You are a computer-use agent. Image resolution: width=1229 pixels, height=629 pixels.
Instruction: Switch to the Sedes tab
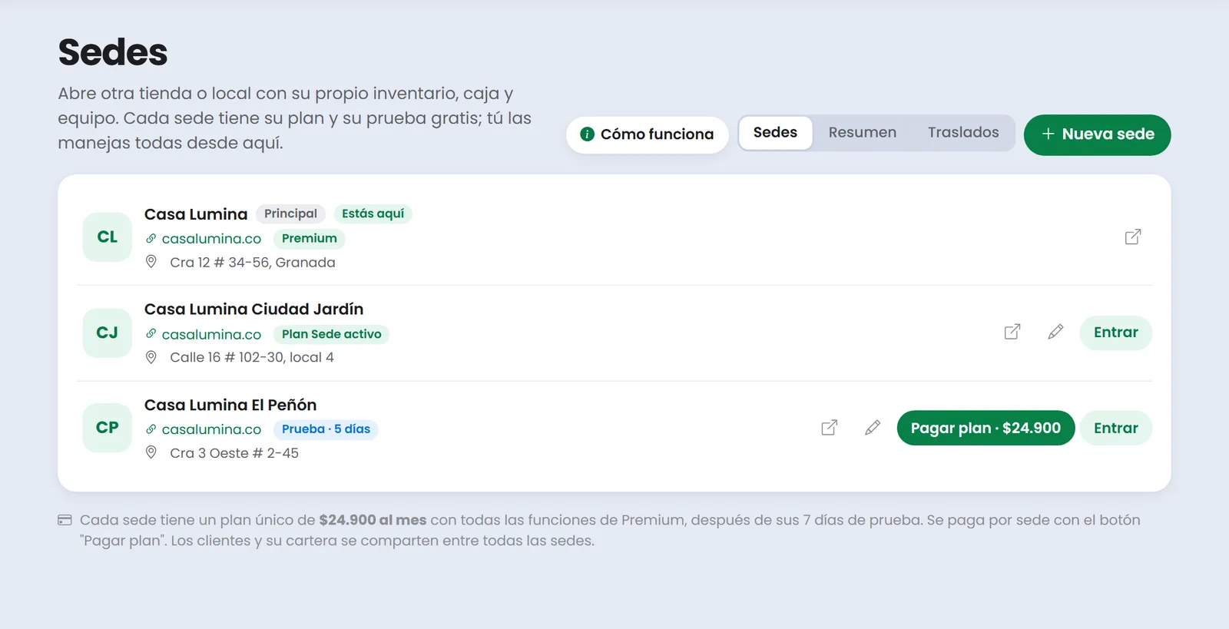coord(775,132)
